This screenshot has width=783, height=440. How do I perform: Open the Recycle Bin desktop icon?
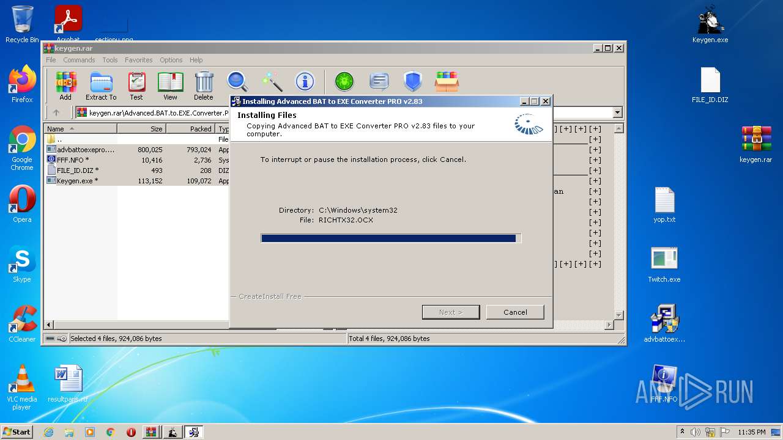pos(22,24)
